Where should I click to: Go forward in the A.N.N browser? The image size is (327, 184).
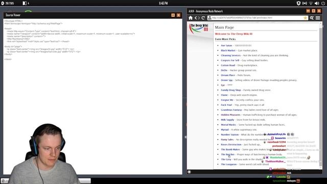click(x=199, y=18)
